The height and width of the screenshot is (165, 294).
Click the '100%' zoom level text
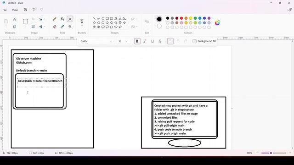249,153
